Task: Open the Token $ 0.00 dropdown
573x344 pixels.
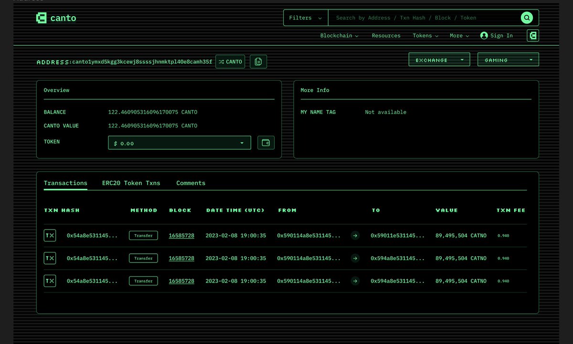Action: click(180, 143)
